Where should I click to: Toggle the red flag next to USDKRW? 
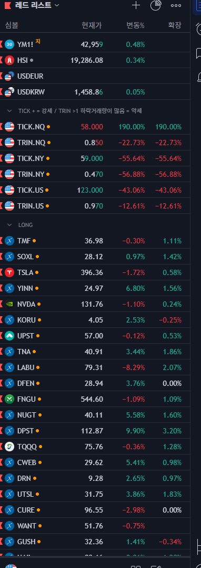(1, 92)
